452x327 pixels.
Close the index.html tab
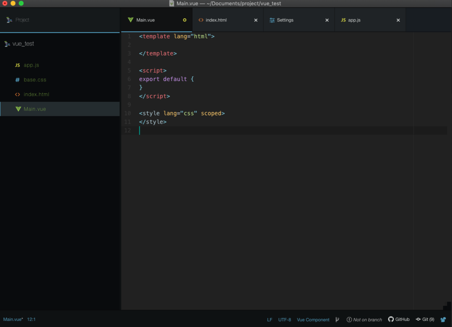(255, 20)
